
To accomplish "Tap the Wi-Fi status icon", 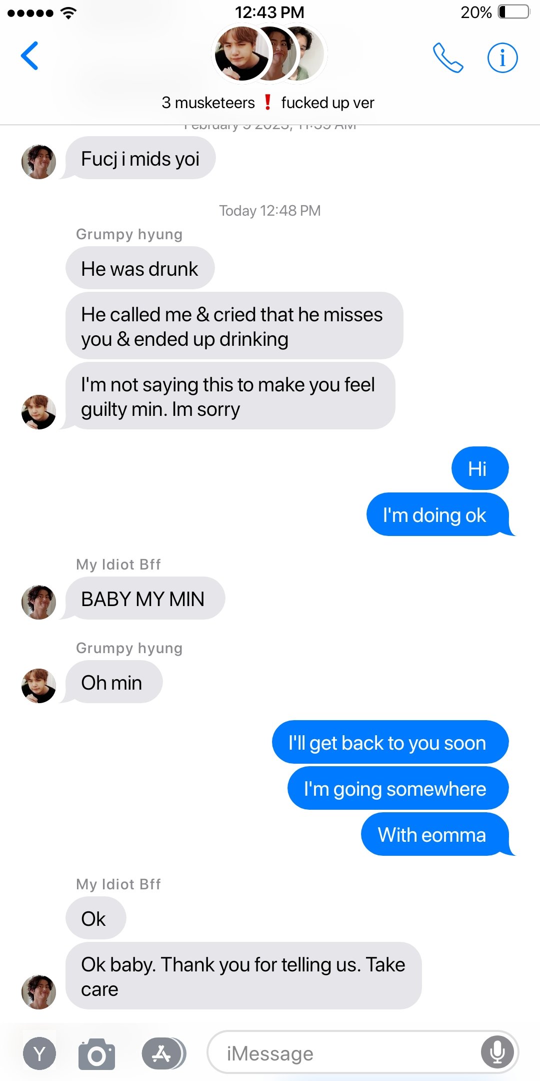I will coord(68,13).
